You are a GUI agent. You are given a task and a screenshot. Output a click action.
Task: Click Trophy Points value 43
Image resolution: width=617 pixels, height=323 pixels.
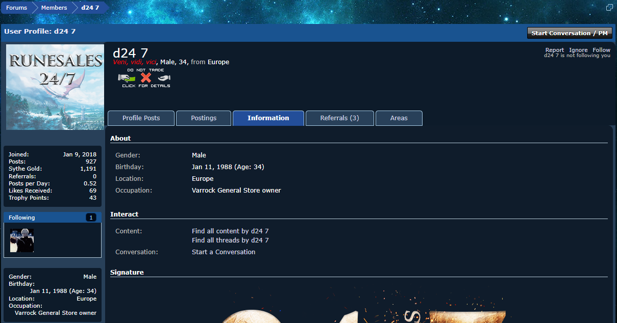click(93, 198)
